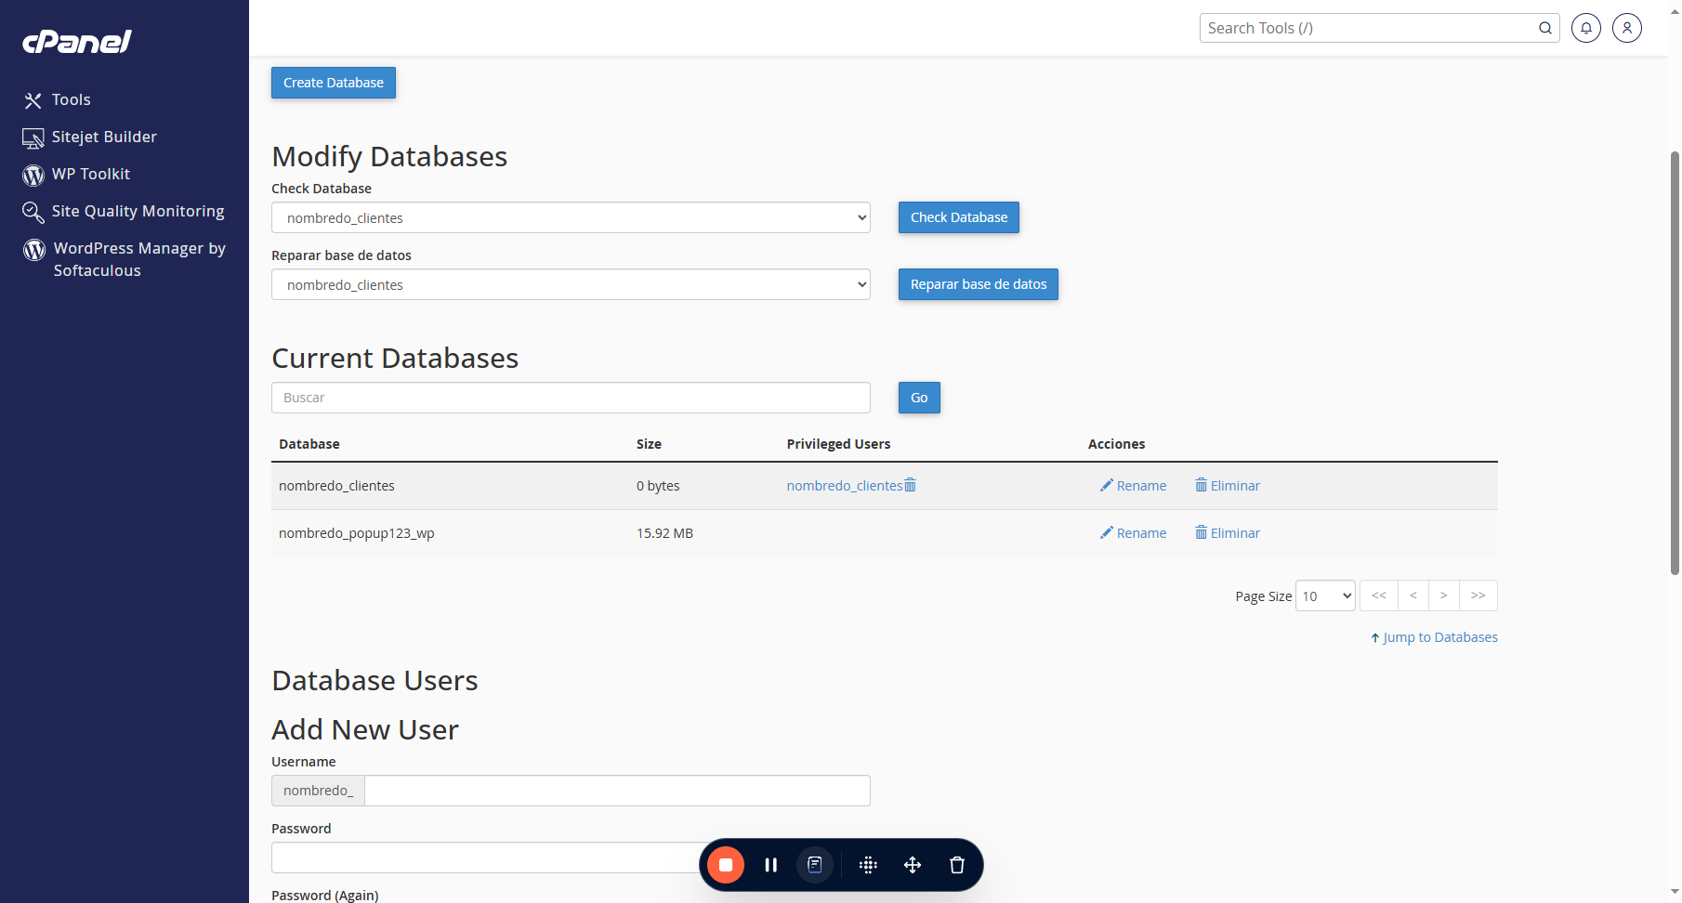Click the Database column header
Screen dimensions: 1682x903
pos(309,443)
